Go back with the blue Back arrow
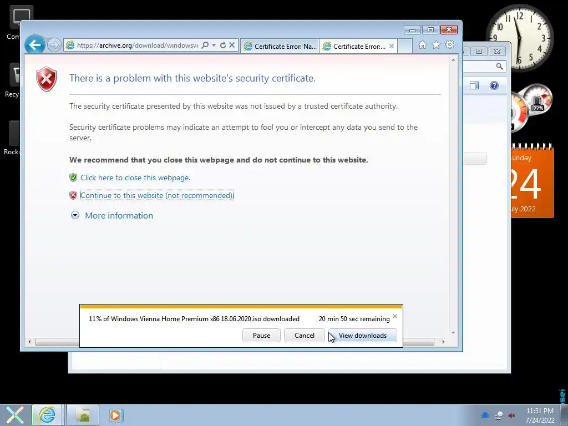The width and height of the screenshot is (568, 426). [35, 45]
